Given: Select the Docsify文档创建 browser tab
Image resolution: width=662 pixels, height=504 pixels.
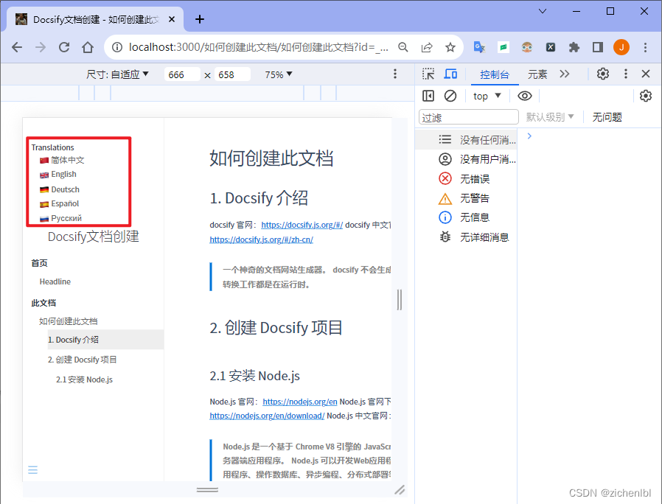Looking at the screenshot, I should (95, 19).
